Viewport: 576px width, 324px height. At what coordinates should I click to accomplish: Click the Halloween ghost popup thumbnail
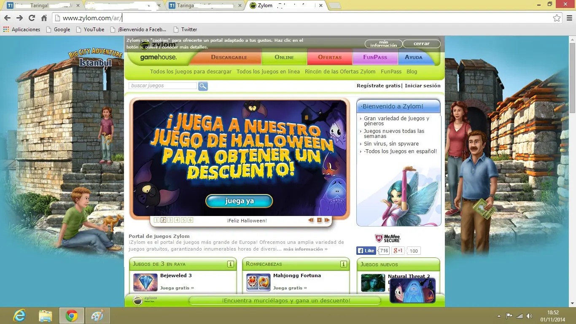[412, 290]
